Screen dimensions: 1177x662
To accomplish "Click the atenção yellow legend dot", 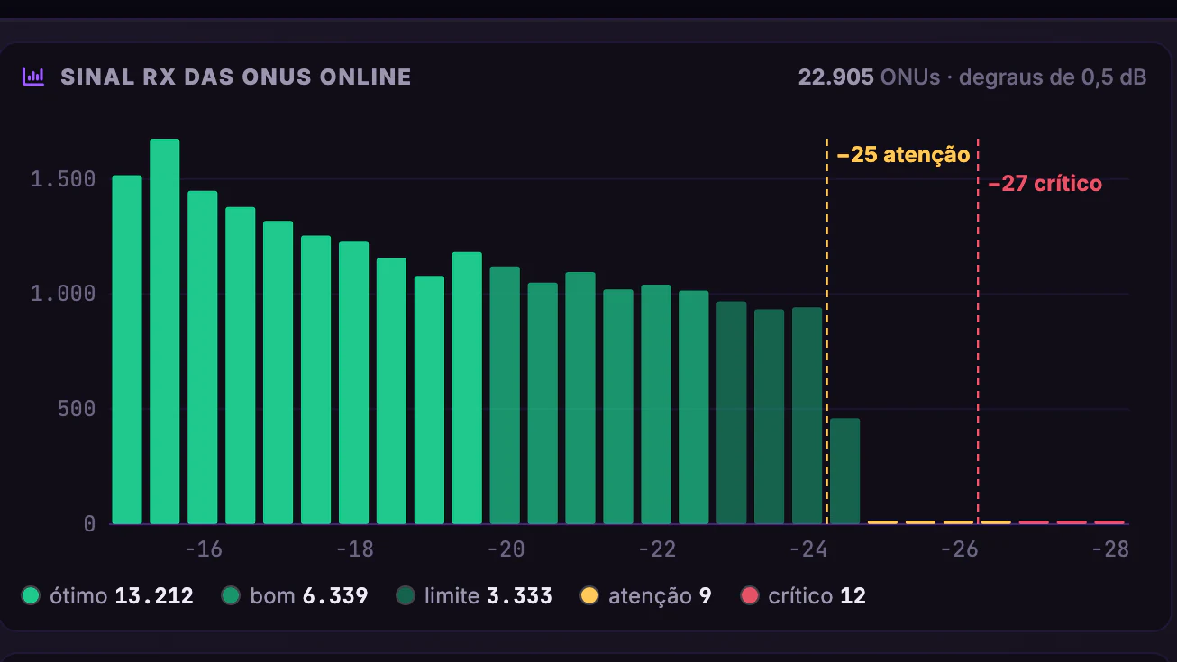I will tap(589, 595).
